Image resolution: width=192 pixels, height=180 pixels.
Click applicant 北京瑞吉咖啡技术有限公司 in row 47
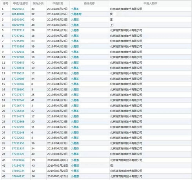pos(126,171)
